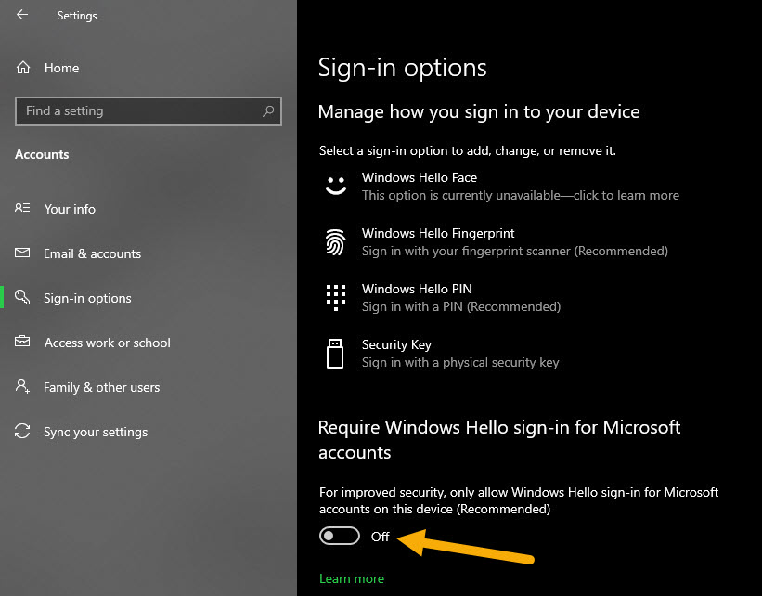The height and width of the screenshot is (596, 762).
Task: Click "Sign in with your fingerprint scanner" text
Action: pos(514,252)
